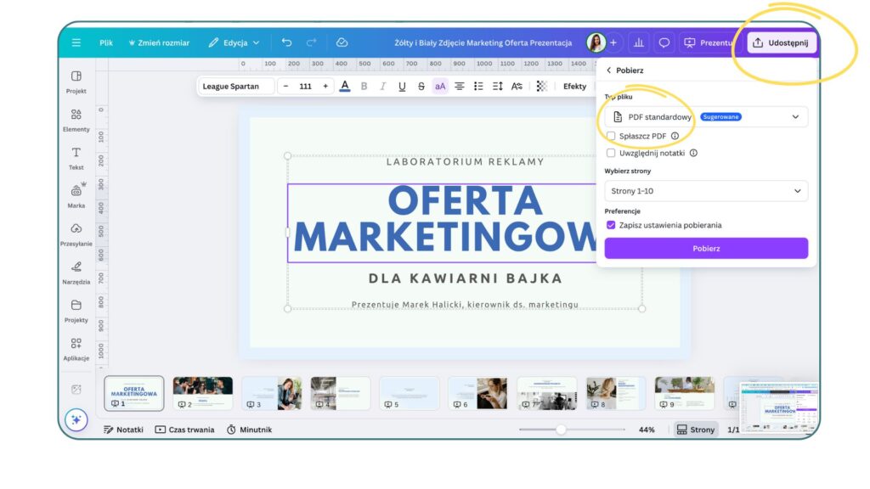Click the Udostępnij share button

coord(781,42)
